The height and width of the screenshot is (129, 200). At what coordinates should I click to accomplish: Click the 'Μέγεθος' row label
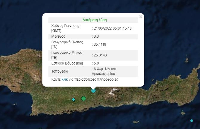pyautogui.click(x=58, y=36)
